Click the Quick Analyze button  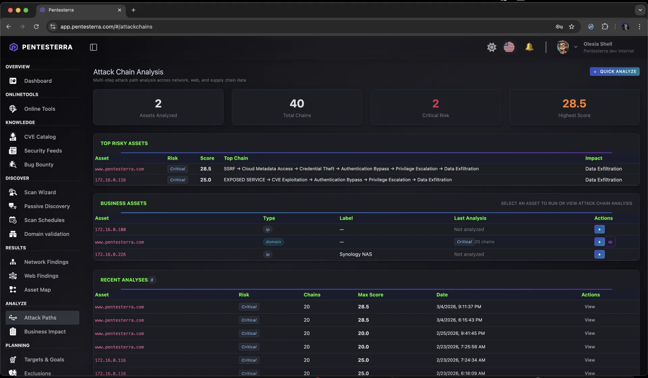(614, 72)
